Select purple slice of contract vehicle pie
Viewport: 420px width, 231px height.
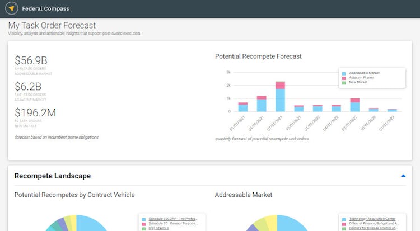pyautogui.click(x=62, y=224)
